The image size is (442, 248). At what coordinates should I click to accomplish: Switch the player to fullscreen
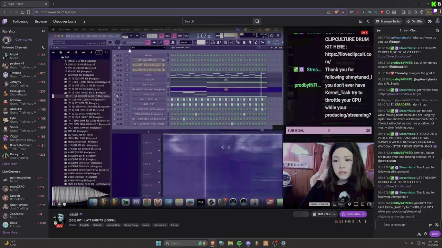(x=369, y=204)
